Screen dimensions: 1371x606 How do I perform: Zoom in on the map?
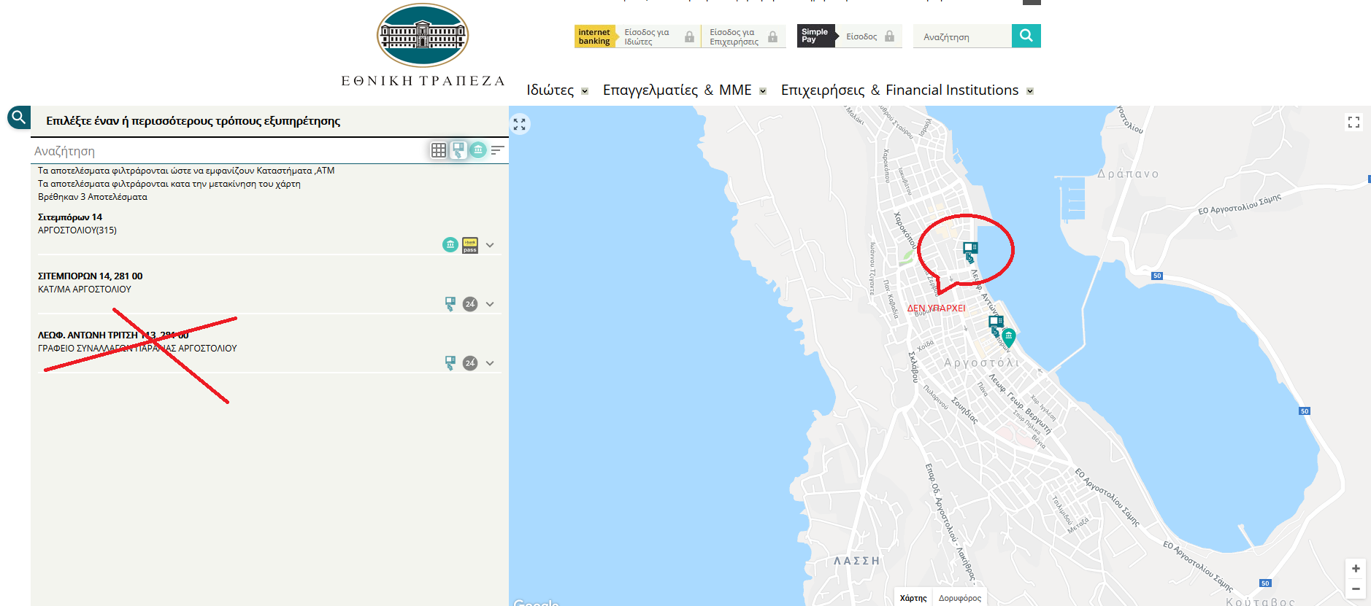(1356, 568)
